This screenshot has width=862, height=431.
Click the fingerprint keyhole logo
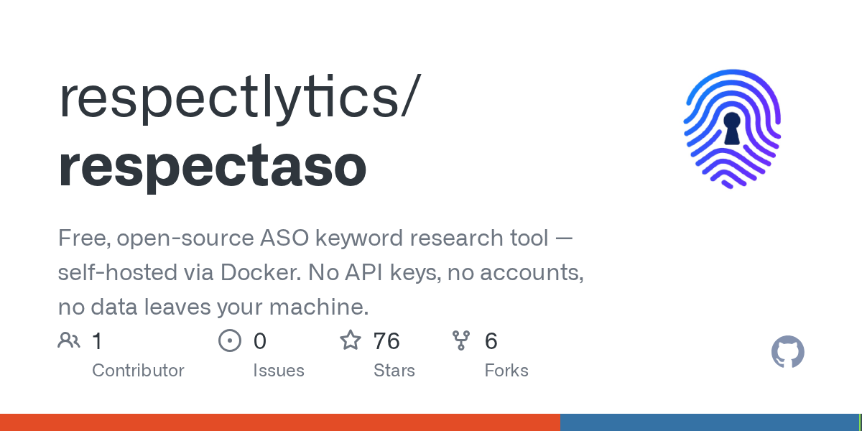coord(732,129)
